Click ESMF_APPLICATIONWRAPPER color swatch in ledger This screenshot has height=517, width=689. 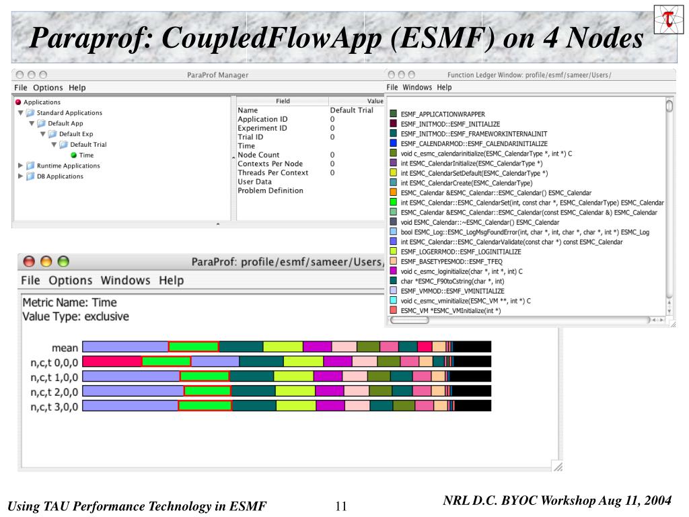coord(393,114)
